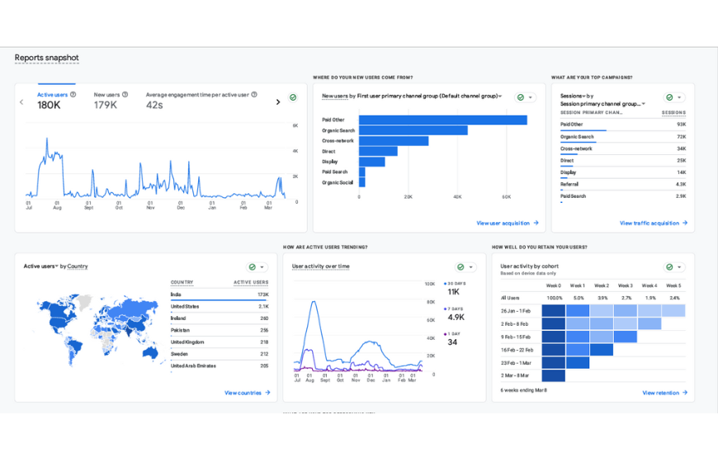Open help icon beside Active users
718x462 pixels.
(x=73, y=95)
